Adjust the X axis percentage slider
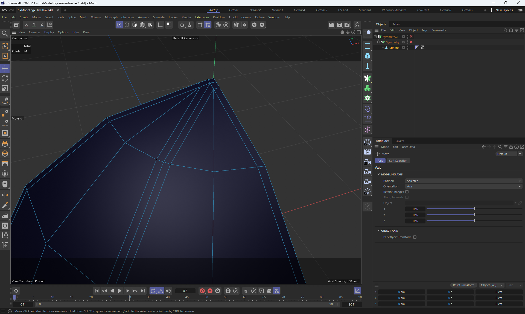This screenshot has width=525, height=314. [x=474, y=209]
